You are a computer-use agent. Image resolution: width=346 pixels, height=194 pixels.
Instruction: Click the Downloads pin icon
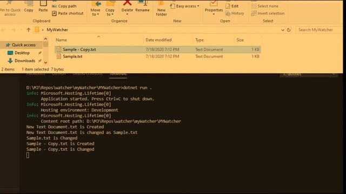(x=40, y=61)
